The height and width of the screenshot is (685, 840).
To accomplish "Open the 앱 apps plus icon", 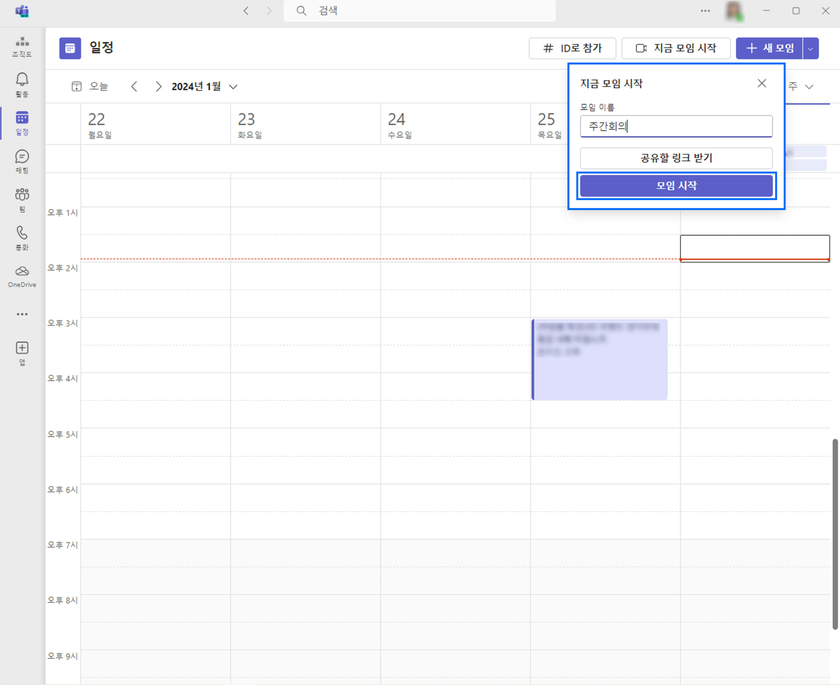I will pos(22,352).
